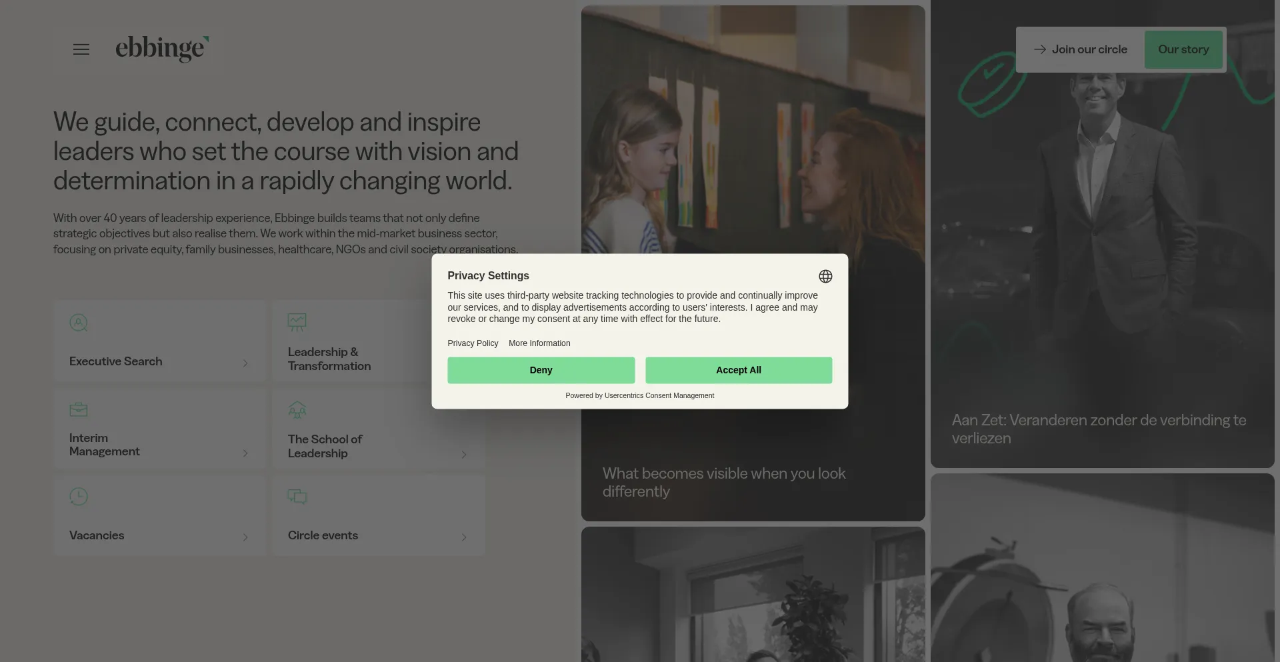Open Executive Search card label
The height and width of the screenshot is (662, 1280).
point(116,361)
